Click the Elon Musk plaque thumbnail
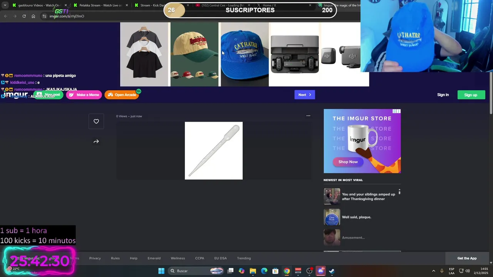493x277 pixels. click(332, 217)
